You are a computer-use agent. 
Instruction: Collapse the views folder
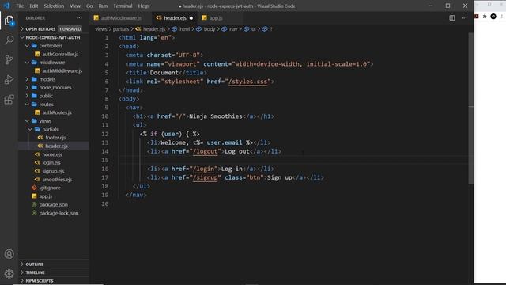tap(45, 121)
